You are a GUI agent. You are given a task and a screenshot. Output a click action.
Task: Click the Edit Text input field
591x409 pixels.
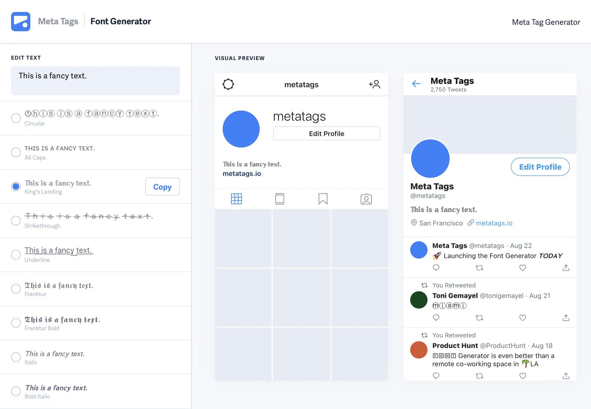pos(95,81)
